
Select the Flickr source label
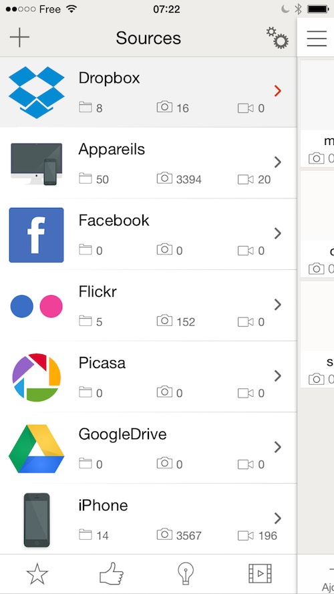[x=98, y=292]
